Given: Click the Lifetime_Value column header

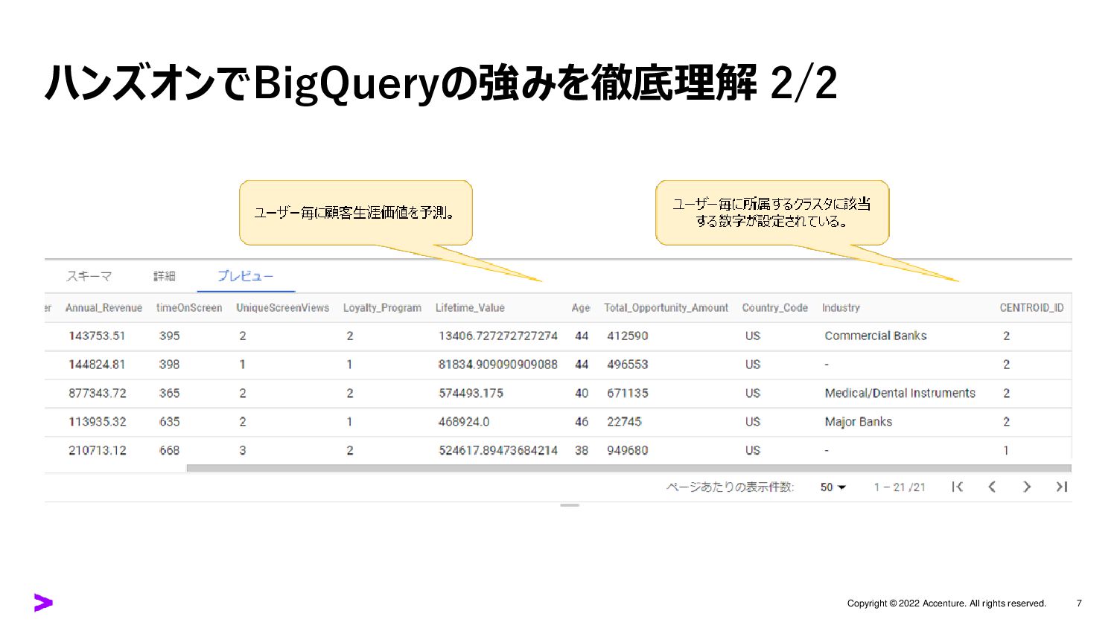Looking at the screenshot, I should tap(470, 308).
